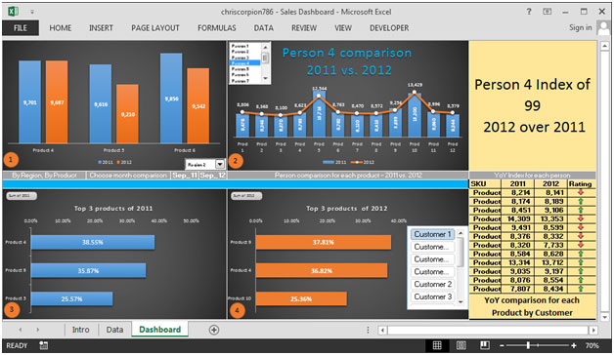Screen dimensions: 614x355
Task: Open Ribbon Display Options icon
Action: [548, 12]
